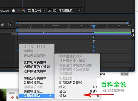This screenshot has height=101, width=138.
Task: Click the red label color swatch
Action: (x=12, y=97)
